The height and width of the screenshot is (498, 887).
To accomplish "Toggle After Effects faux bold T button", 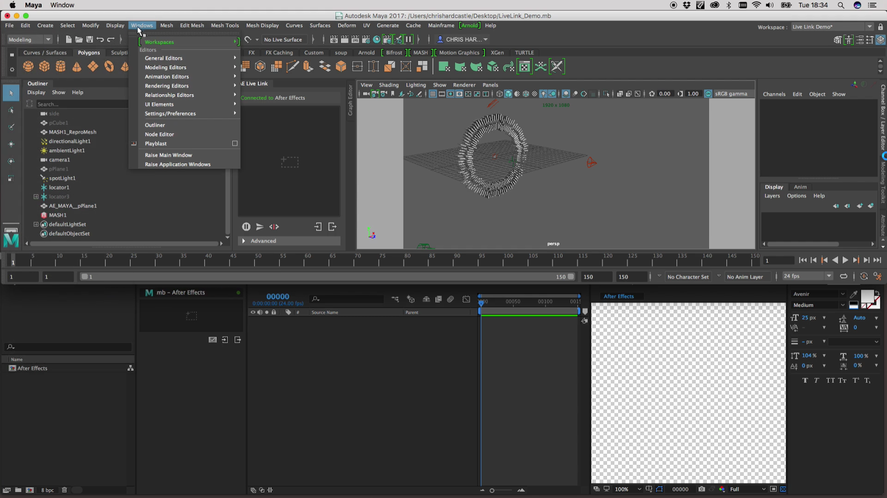I will (x=805, y=380).
